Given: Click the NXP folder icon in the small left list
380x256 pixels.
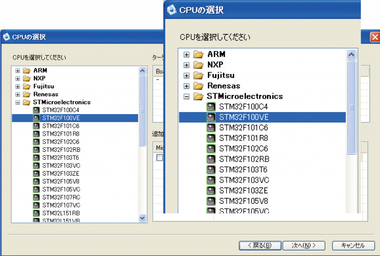Looking at the screenshot, I should click(27, 78).
